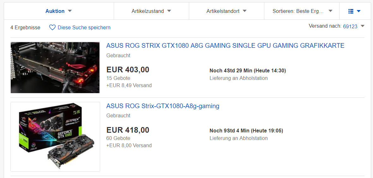The image size is (373, 178).
Task: Change the shipping postcode 69123
Action: coord(350,26)
